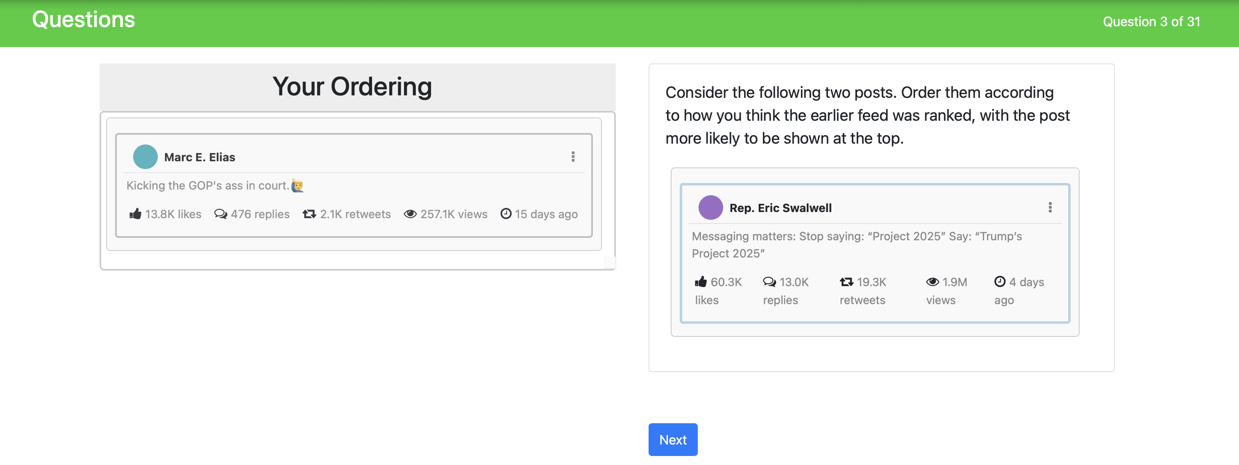Click replies icon beside 13.0K replies

[769, 282]
